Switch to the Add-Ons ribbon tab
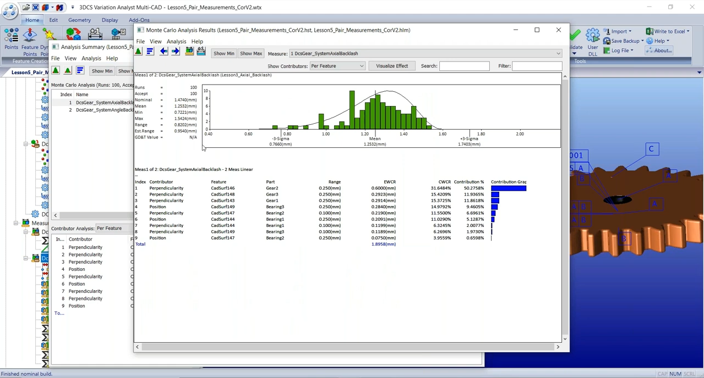The image size is (704, 378). [139, 20]
